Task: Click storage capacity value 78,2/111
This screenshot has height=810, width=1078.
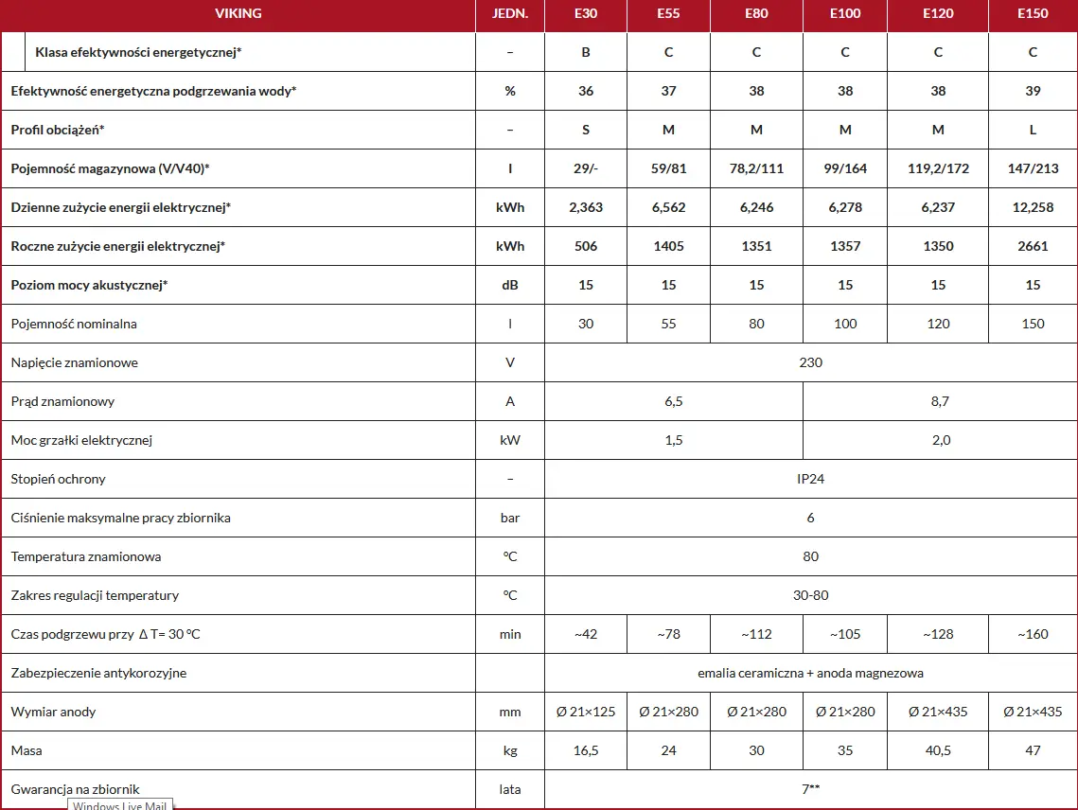Action: click(756, 168)
